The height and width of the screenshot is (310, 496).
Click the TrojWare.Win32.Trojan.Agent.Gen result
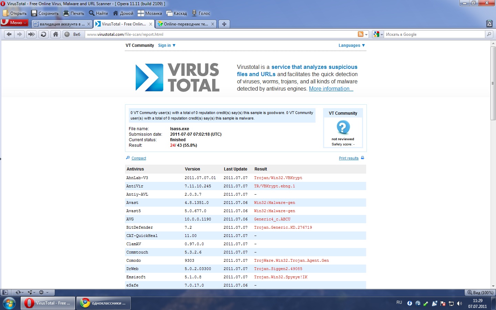(x=291, y=260)
